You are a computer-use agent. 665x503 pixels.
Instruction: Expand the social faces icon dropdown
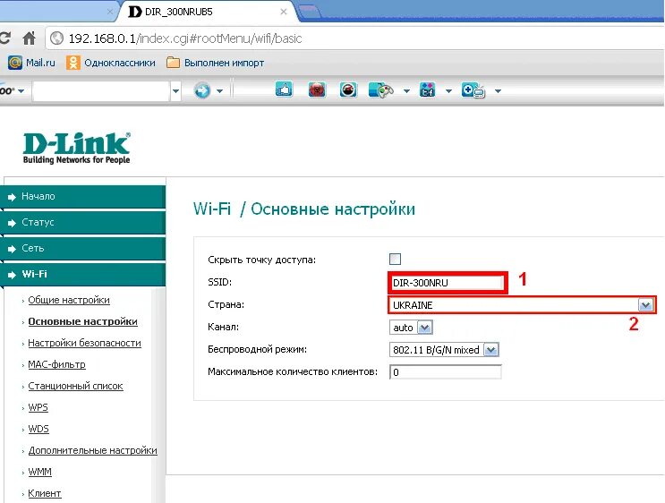(448, 90)
